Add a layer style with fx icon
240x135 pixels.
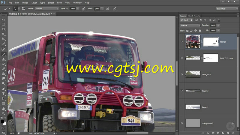(x=208, y=133)
